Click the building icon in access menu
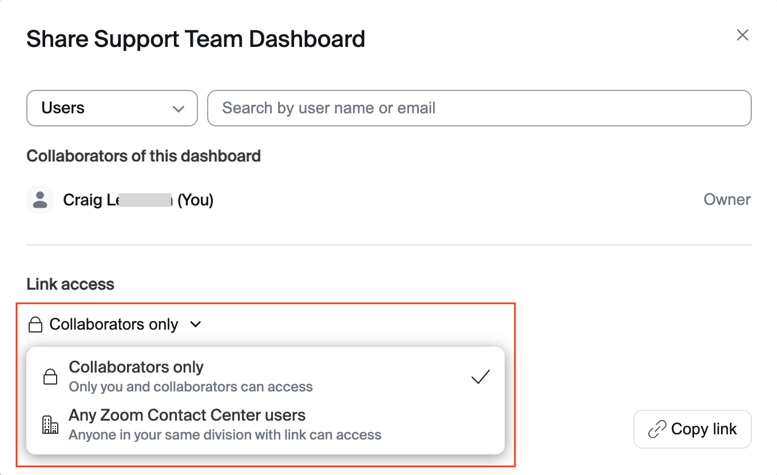 pyautogui.click(x=50, y=425)
